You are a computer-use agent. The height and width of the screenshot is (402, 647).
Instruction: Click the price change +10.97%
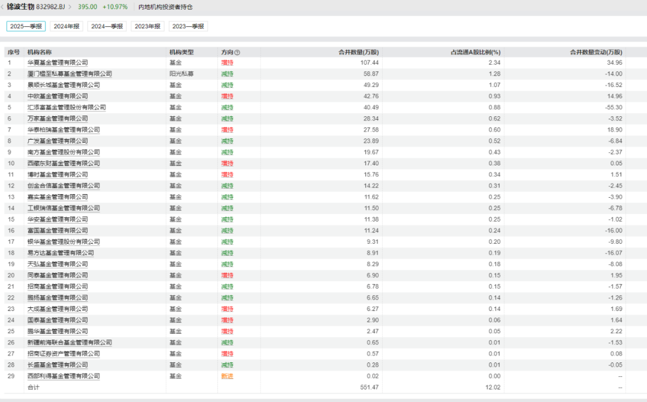coord(115,7)
